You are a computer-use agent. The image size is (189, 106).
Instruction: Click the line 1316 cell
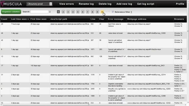(92, 75)
